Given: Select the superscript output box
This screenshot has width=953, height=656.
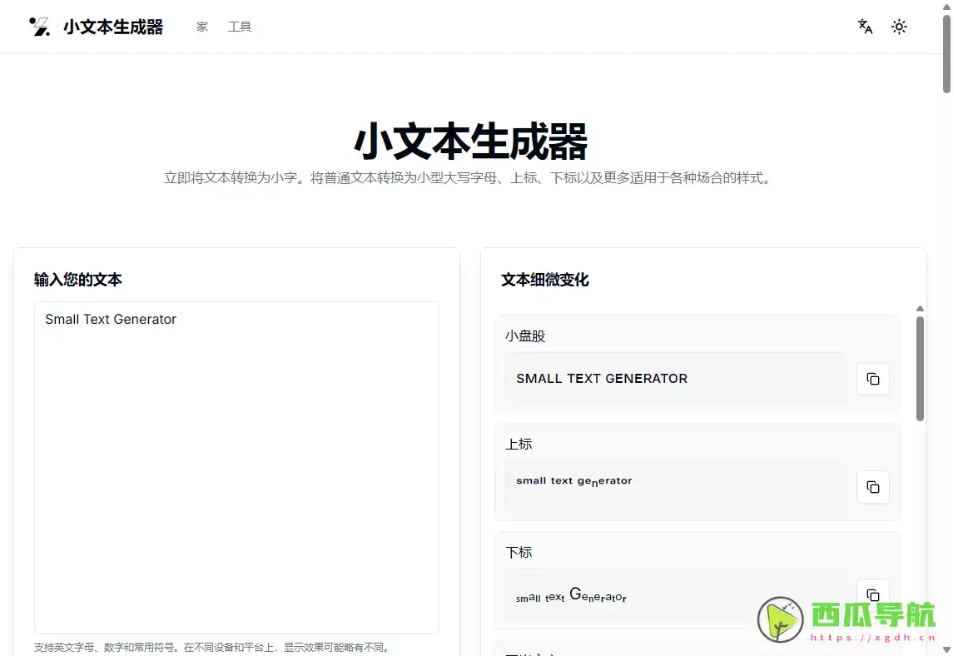Looking at the screenshot, I should (674, 487).
